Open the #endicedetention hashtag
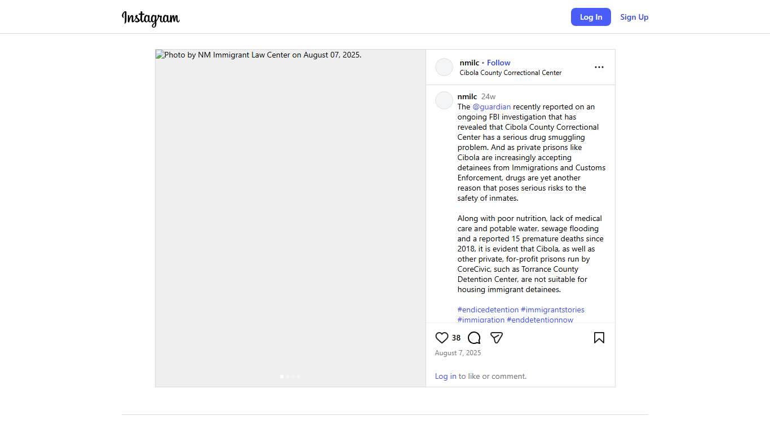Screen dimensions: 770x433 [488, 310]
